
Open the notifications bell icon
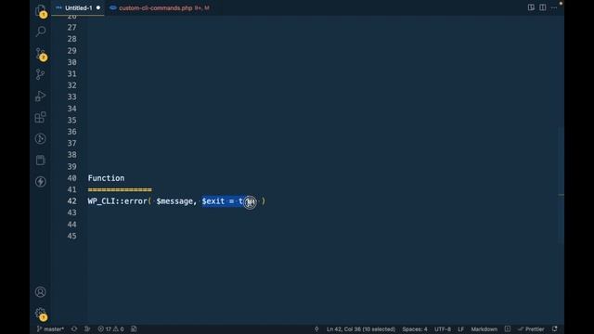[555, 328]
